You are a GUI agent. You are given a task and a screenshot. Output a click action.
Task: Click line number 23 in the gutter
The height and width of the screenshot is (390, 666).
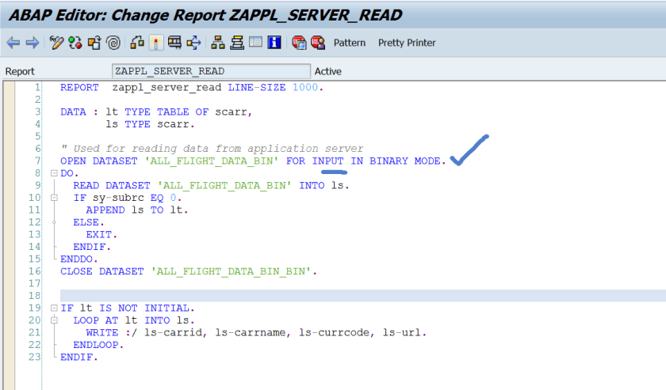click(34, 358)
